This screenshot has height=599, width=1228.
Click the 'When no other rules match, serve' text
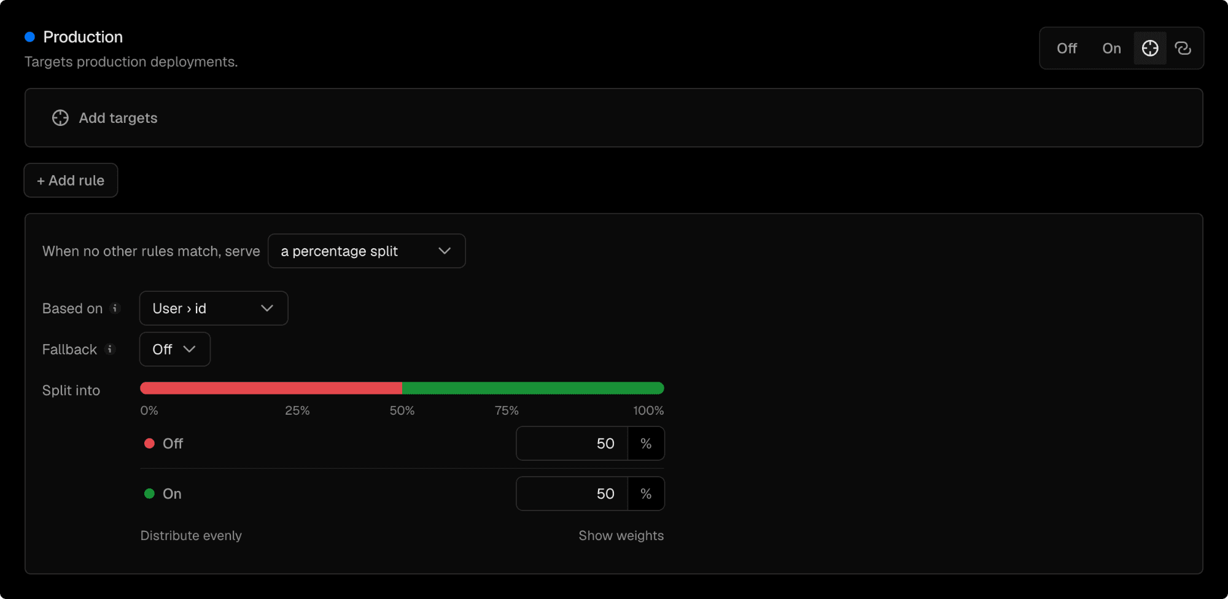151,251
